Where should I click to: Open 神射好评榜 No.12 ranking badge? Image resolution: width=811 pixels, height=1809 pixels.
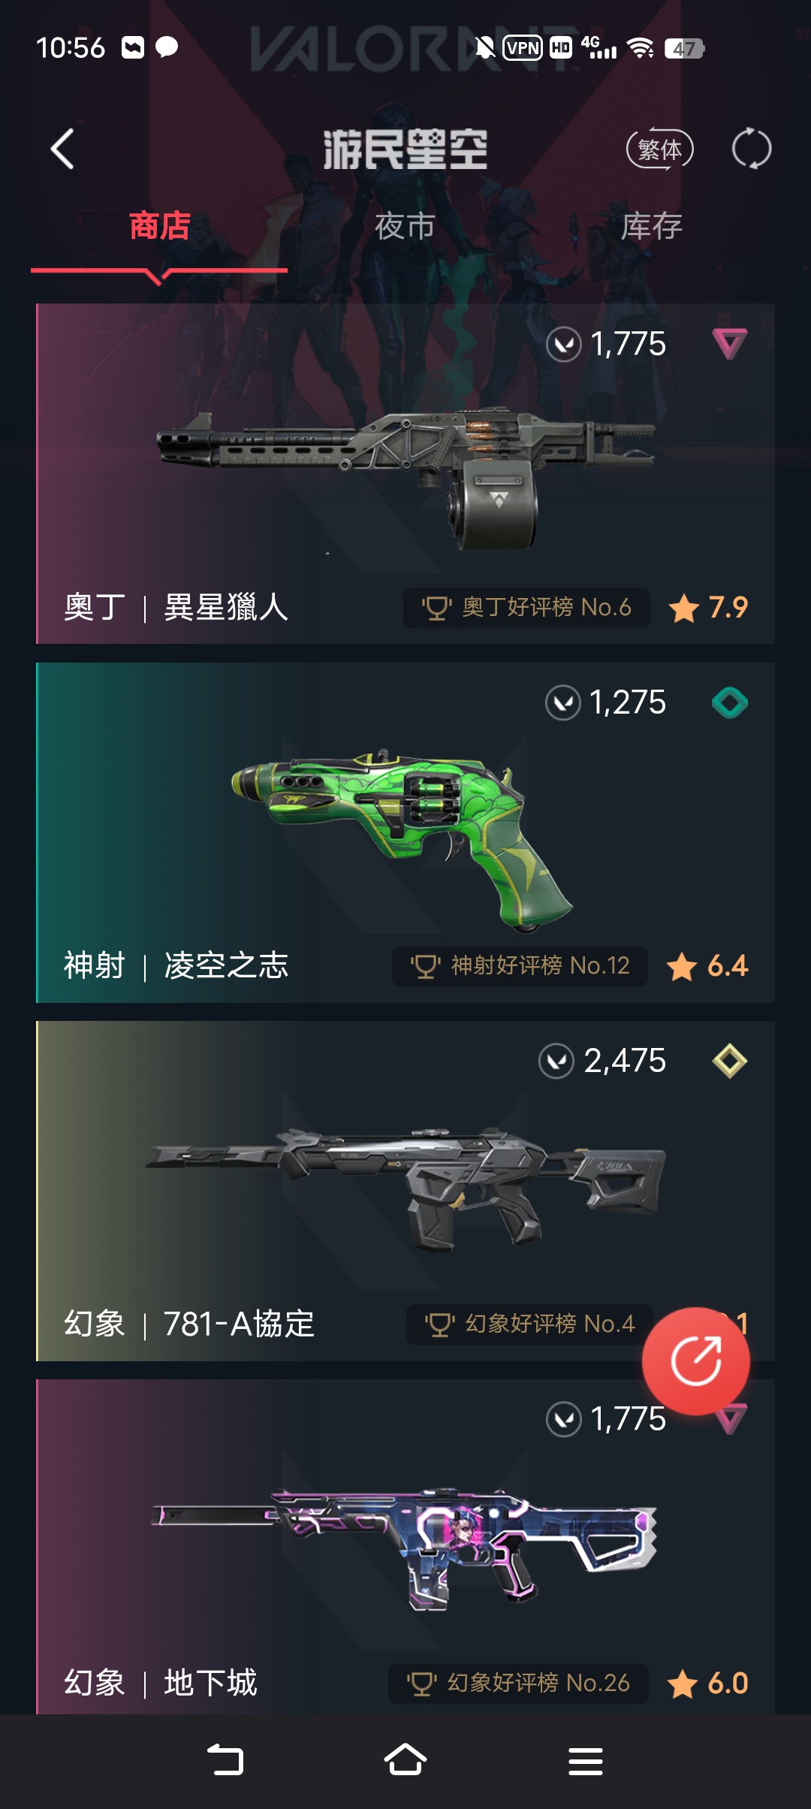click(x=520, y=966)
